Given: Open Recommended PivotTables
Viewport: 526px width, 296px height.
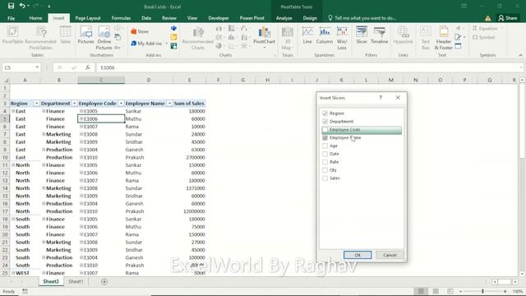Looking at the screenshot, I should (40, 39).
